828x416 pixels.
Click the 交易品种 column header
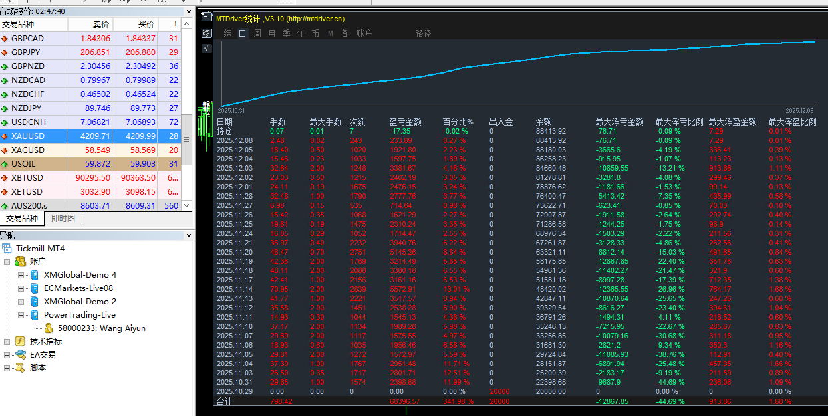coord(34,25)
